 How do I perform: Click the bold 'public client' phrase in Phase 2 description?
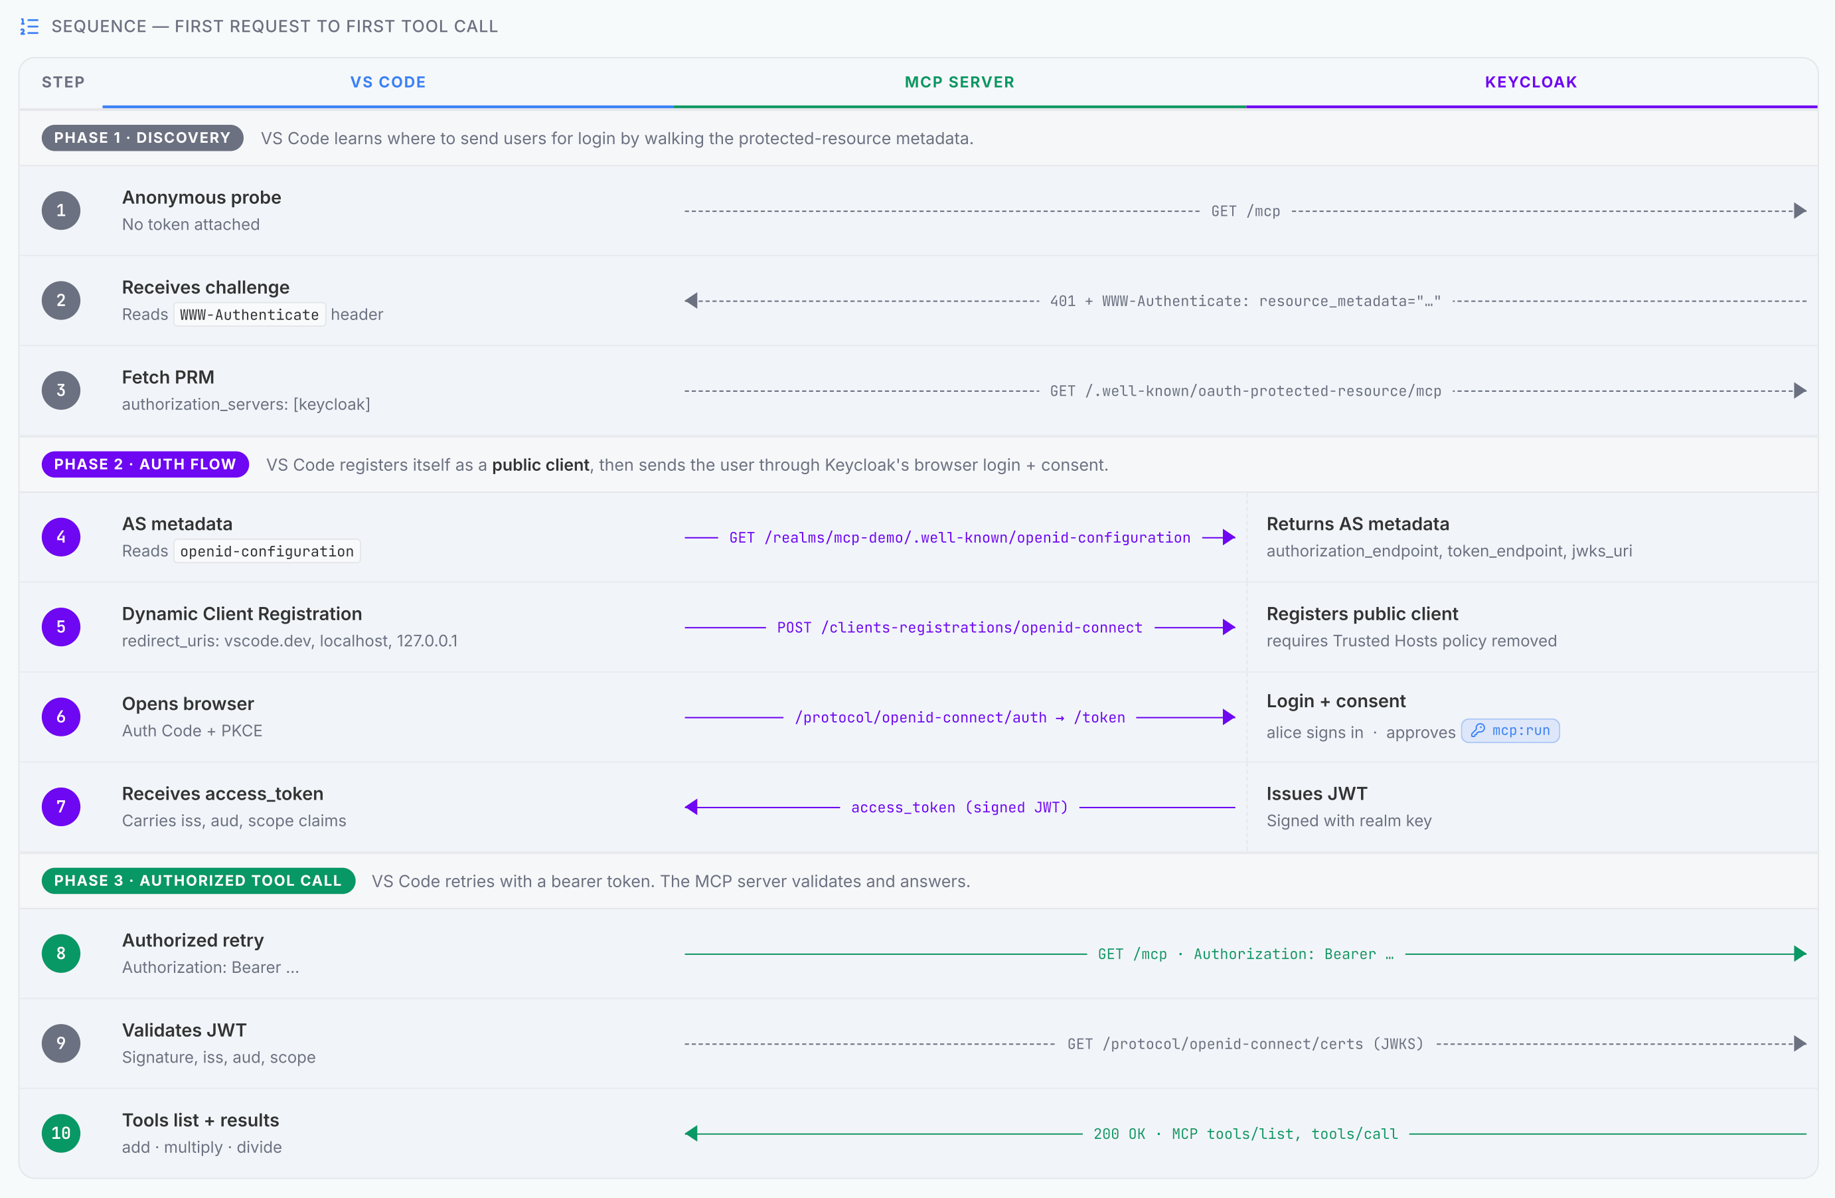pos(540,464)
